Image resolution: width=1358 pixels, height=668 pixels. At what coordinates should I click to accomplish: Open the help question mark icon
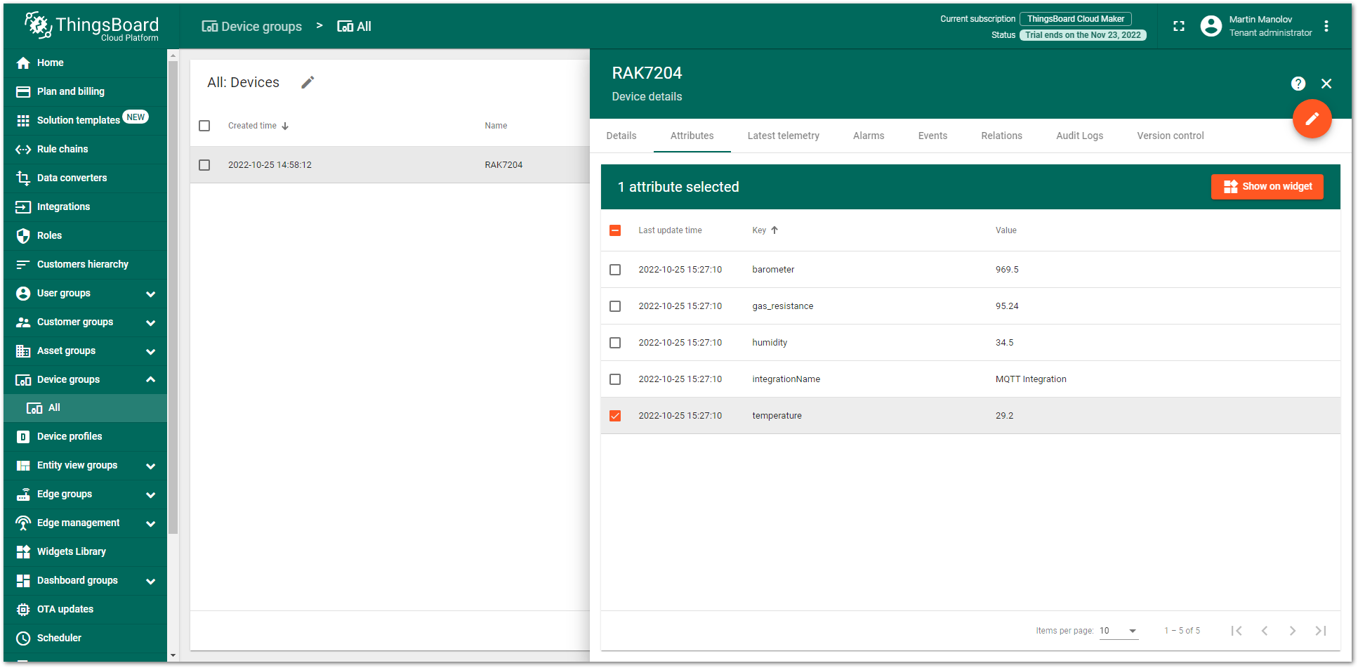point(1298,84)
